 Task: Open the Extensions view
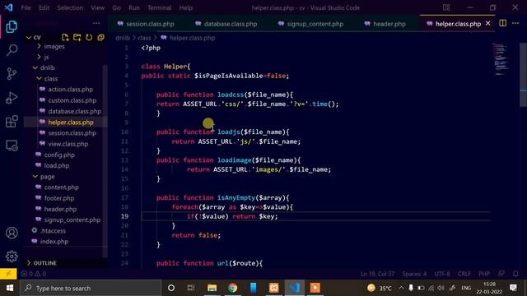coord(12,122)
